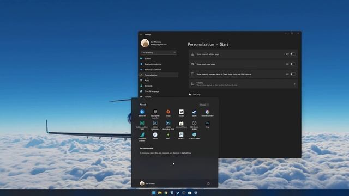Image resolution: width=349 pixels, height=196 pixels.
Task: Click Start settings link under Recommended
Action: (x=186, y=153)
